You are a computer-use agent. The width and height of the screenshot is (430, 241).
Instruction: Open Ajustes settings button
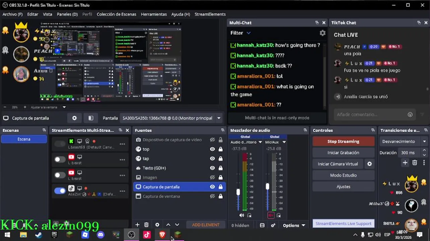click(x=343, y=187)
